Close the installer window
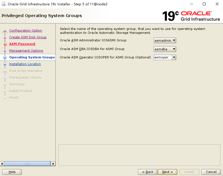Viewport: 223px width, 176px height. pos(217,4)
